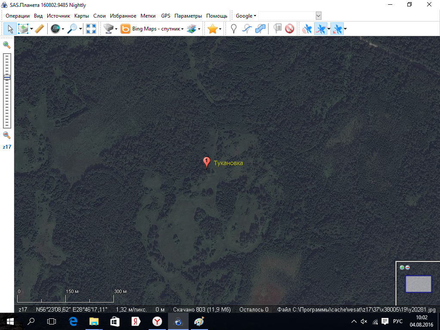The width and height of the screenshot is (440, 330).
Task: Open the Paint app taskbar icon
Action: click(199, 321)
